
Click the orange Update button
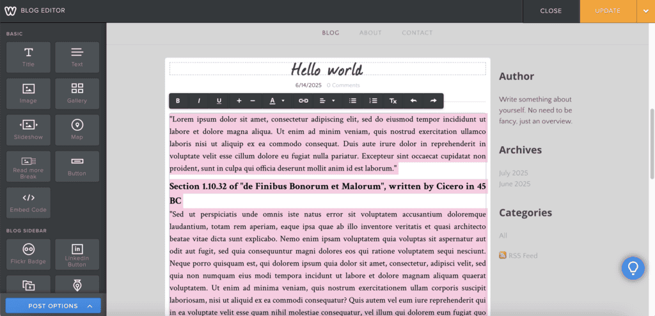coord(608,11)
